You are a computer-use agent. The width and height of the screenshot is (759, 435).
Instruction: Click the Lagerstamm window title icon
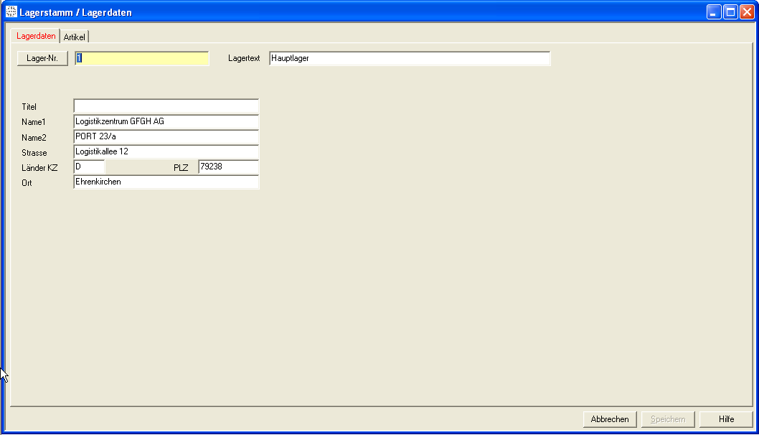11,11
